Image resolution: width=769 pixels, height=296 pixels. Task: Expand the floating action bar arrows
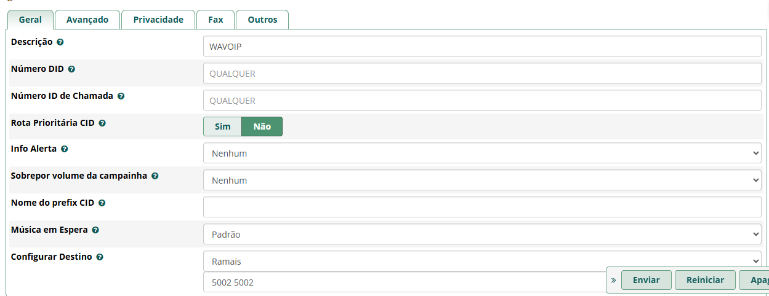[613, 280]
